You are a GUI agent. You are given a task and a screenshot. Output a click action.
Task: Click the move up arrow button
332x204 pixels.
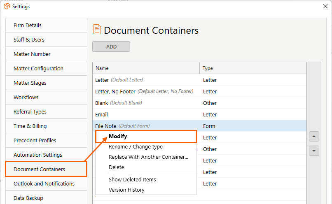click(x=314, y=137)
